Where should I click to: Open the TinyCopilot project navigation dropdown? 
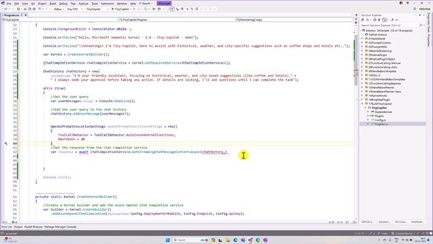coord(60,20)
